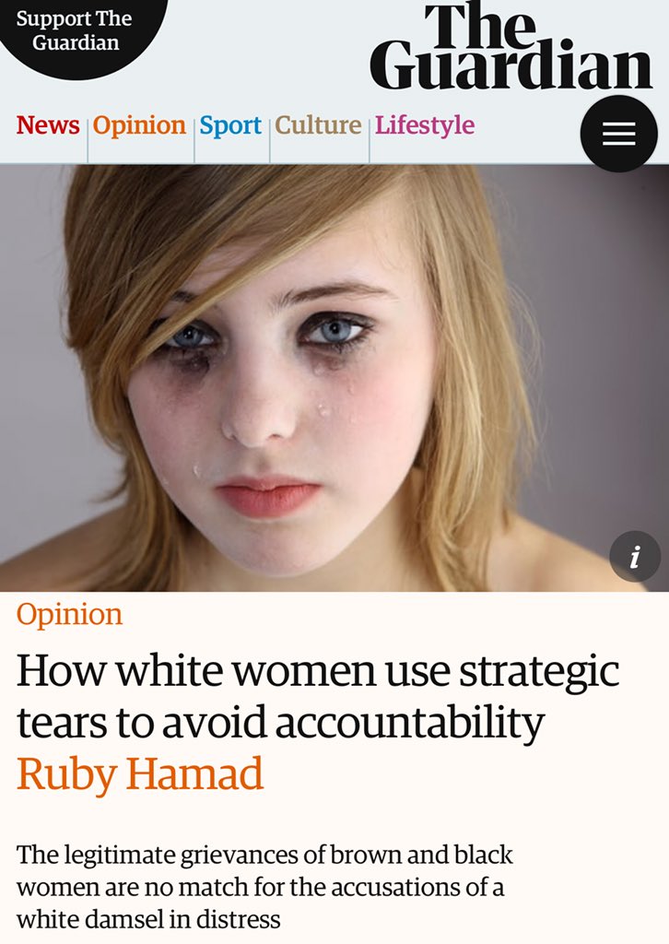Open author Ruby Hamad's profile link

pyautogui.click(x=139, y=774)
